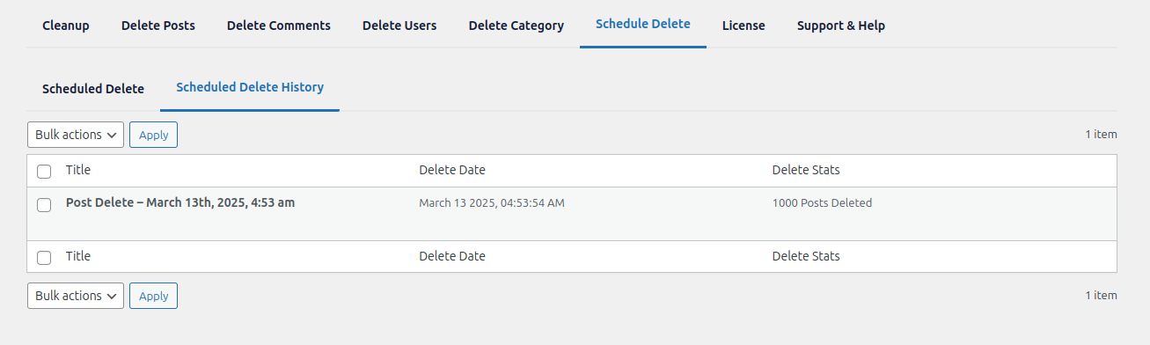The image size is (1150, 345).
Task: Click the bottom Apply button
Action: point(154,296)
